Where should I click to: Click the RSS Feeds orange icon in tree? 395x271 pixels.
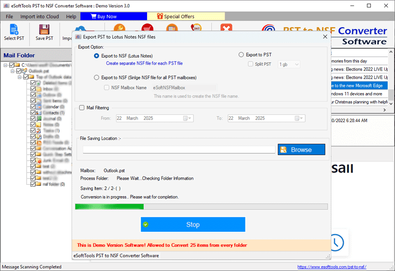click(x=39, y=142)
